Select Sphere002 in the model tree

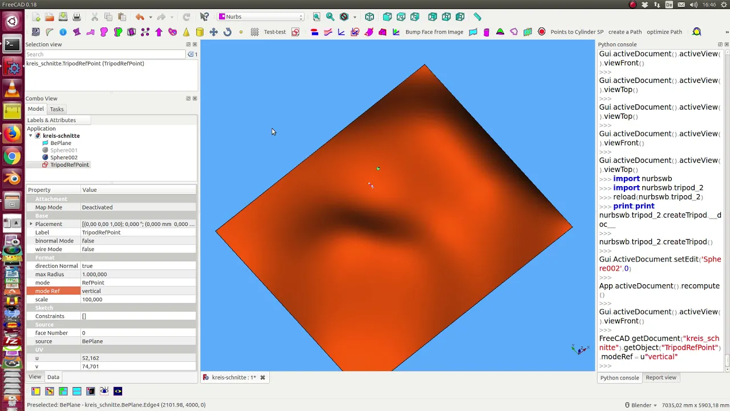pyautogui.click(x=63, y=158)
